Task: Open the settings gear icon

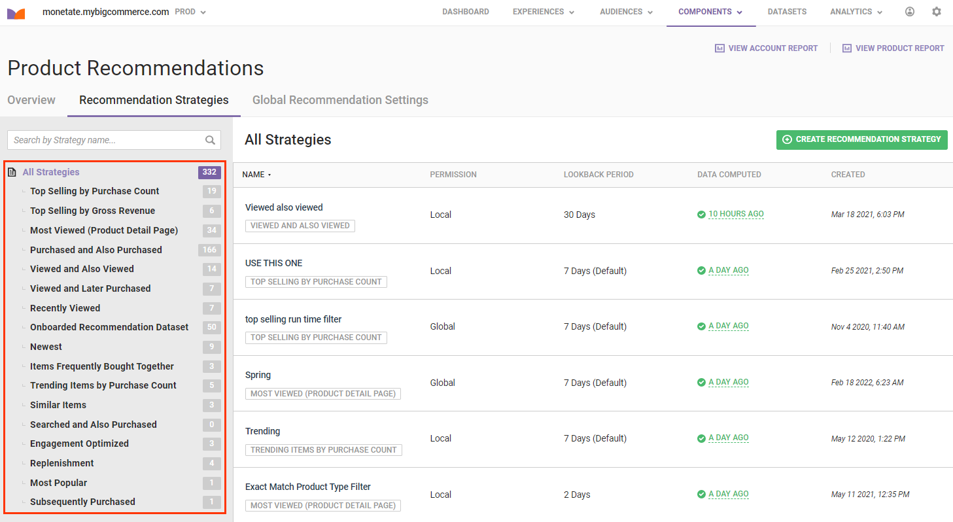Action: [937, 12]
